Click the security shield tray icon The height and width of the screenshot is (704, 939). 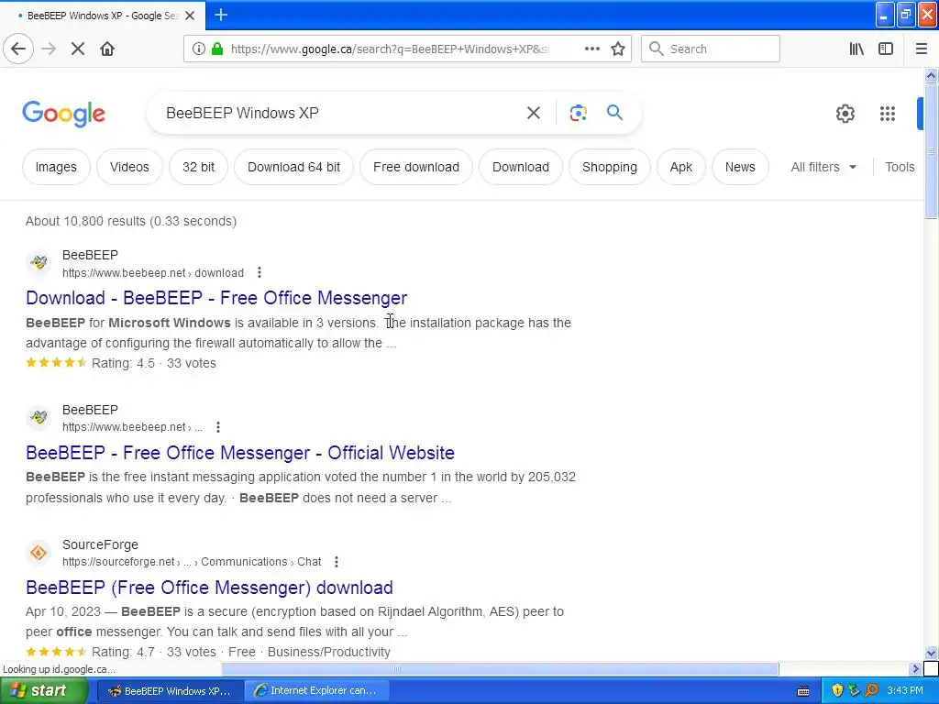pos(837,690)
